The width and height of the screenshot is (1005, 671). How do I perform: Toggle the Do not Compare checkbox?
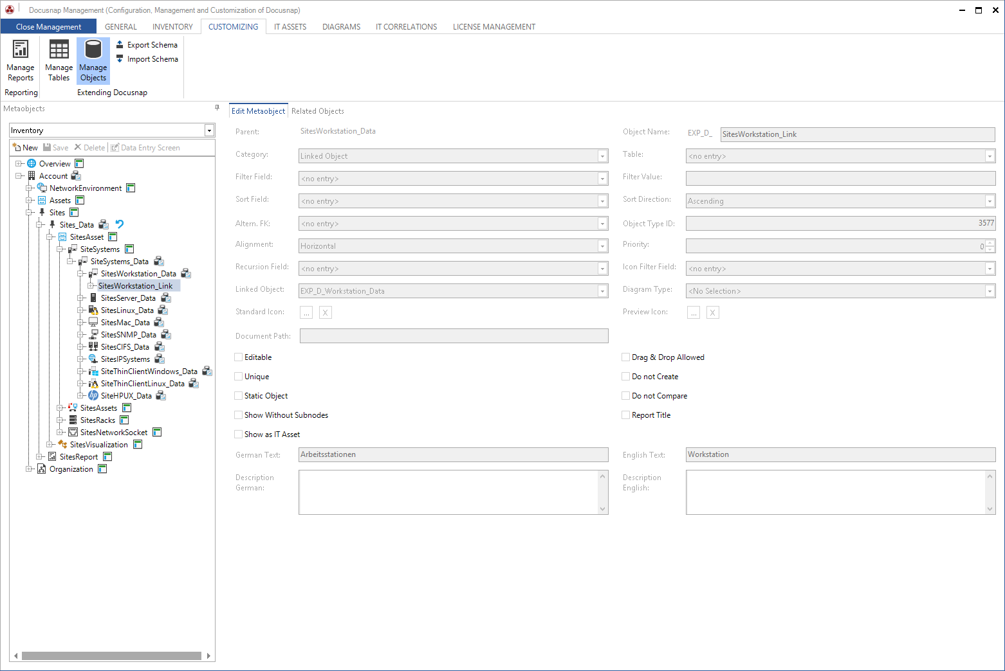click(x=626, y=396)
